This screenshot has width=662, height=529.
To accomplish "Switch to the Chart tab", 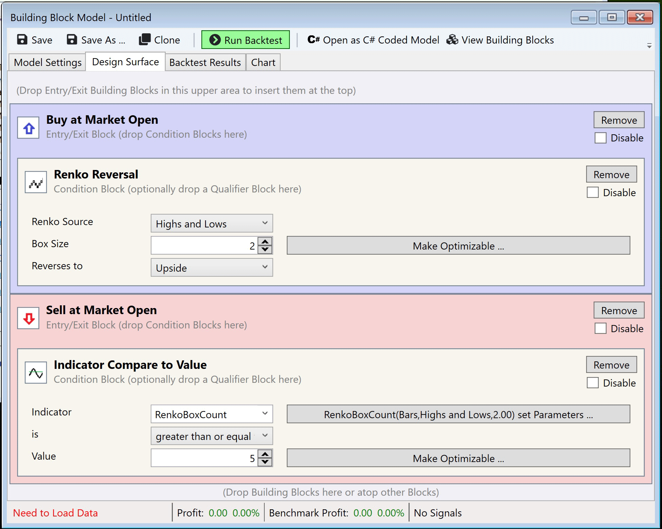I will coord(263,63).
